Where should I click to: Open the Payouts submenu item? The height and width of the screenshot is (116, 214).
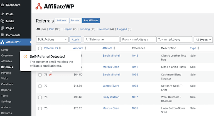tap(6, 73)
